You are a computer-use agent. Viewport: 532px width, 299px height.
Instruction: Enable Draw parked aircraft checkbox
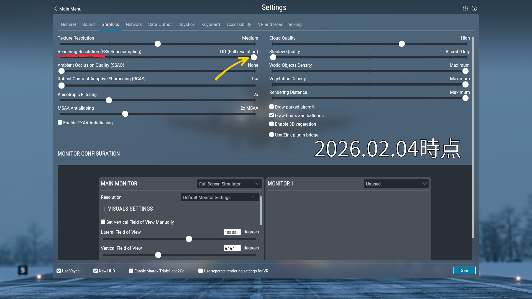pyautogui.click(x=272, y=107)
